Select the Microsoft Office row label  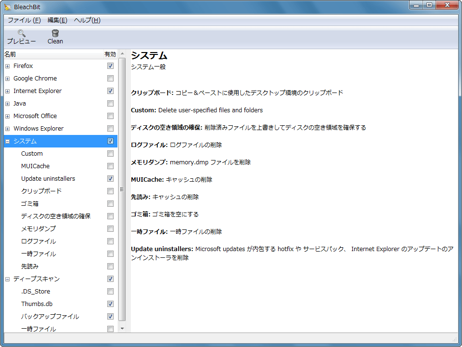pos(35,116)
